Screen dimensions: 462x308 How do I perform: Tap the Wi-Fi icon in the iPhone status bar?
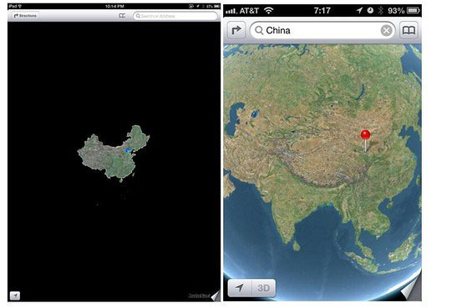click(268, 11)
